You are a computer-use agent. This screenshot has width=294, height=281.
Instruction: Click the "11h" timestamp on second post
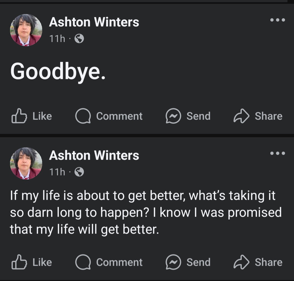[57, 172]
